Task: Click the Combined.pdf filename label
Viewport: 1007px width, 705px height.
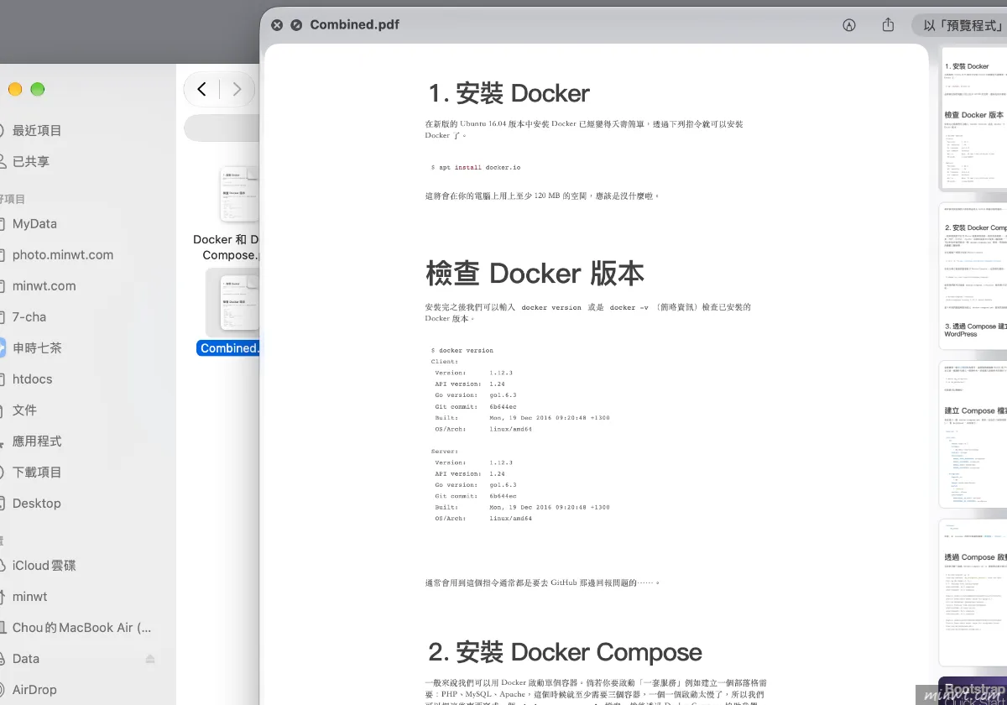Action: 228,347
